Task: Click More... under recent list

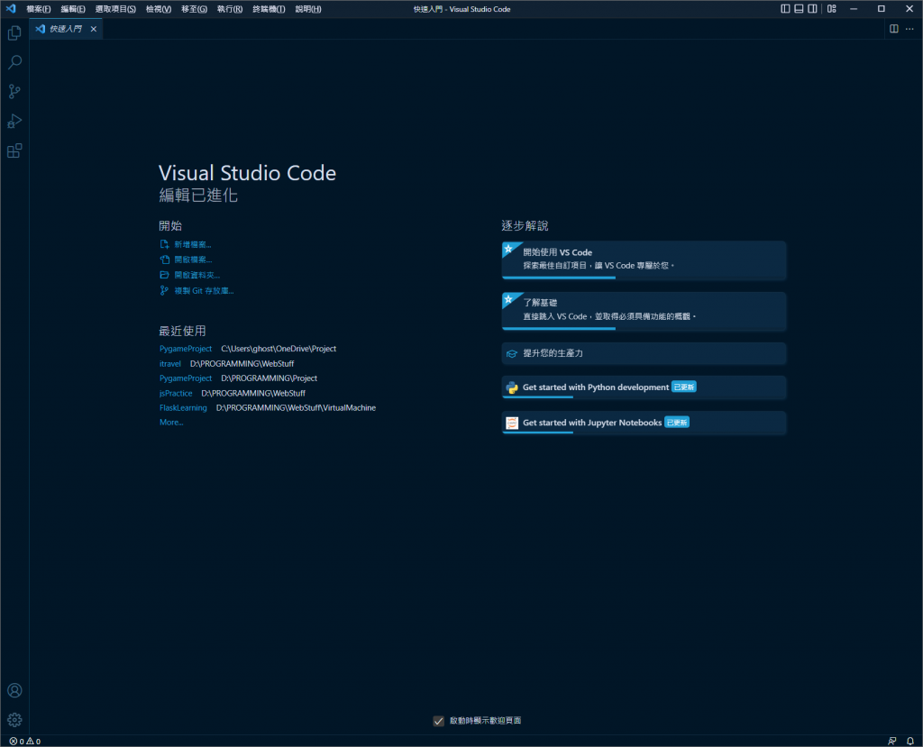Action: (171, 422)
